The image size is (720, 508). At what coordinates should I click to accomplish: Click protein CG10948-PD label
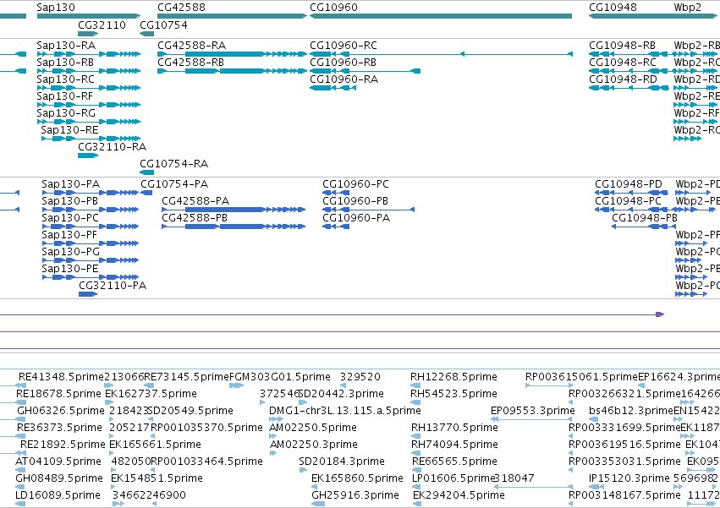pos(629,184)
